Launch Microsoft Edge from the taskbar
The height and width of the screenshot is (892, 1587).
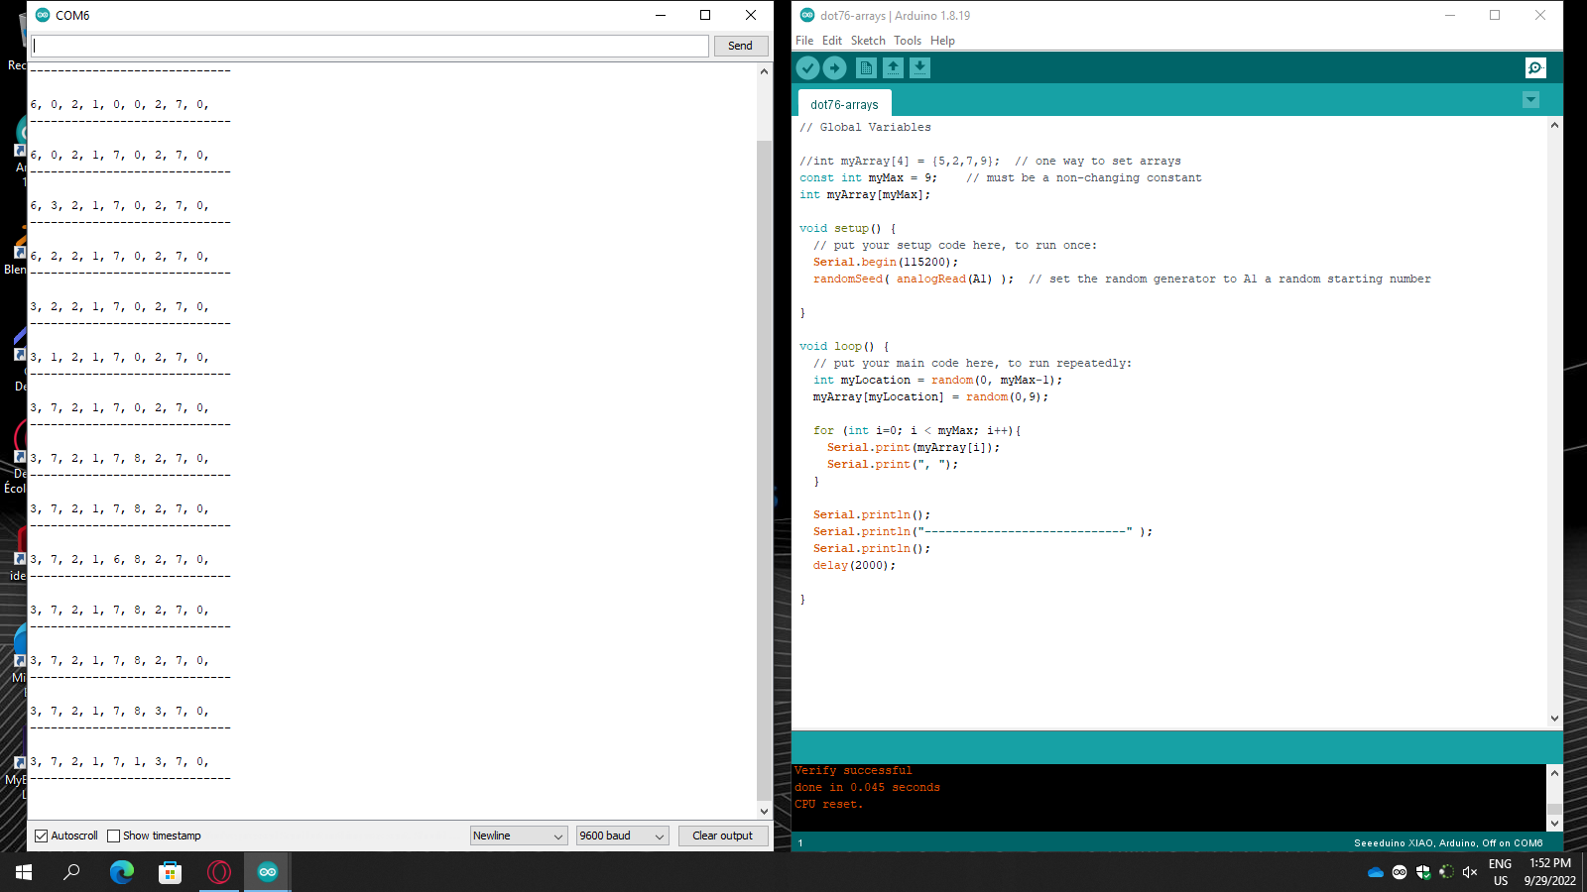121,872
